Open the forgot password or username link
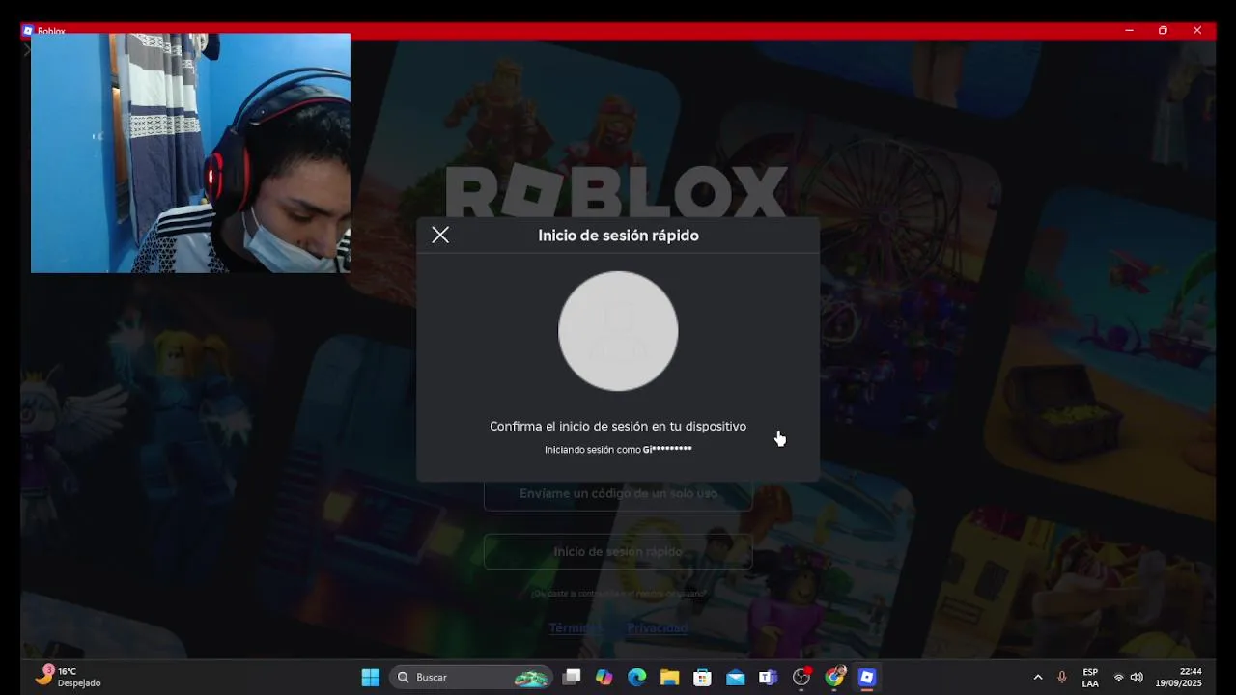1236x695 pixels. [618, 594]
